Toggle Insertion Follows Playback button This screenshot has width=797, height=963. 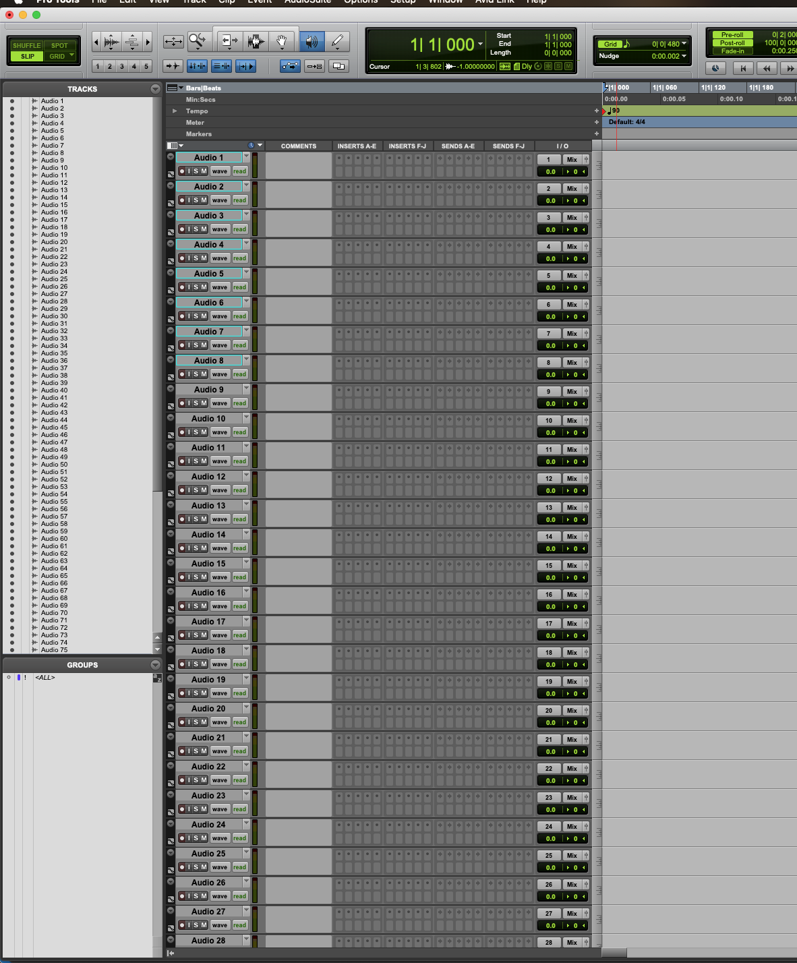click(245, 66)
